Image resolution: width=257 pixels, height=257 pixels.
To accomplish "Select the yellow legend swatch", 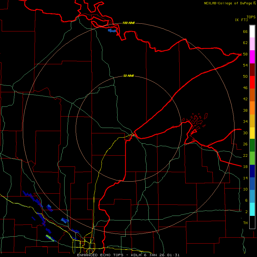I will 252,133.
